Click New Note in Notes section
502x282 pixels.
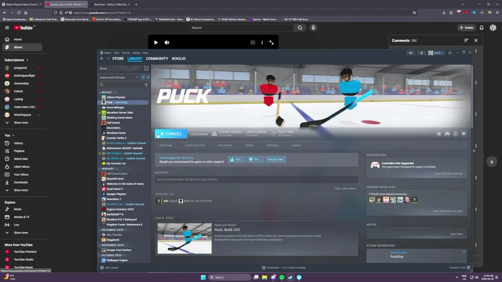[457, 234]
